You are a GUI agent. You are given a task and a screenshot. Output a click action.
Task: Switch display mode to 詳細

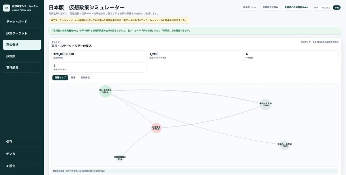(336, 7)
